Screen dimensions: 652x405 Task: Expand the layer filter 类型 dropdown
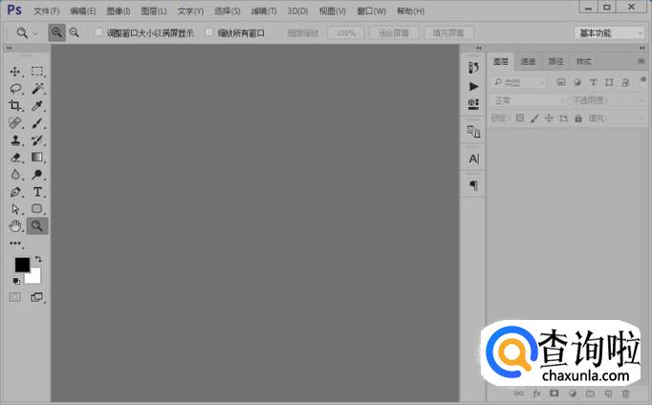click(519, 82)
